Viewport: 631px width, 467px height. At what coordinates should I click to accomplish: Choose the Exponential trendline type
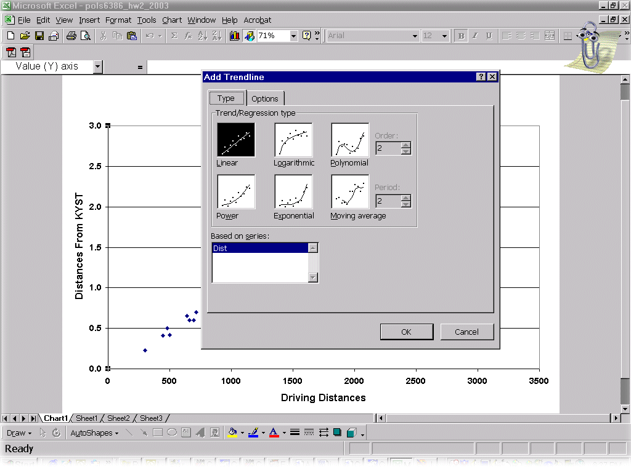click(293, 192)
